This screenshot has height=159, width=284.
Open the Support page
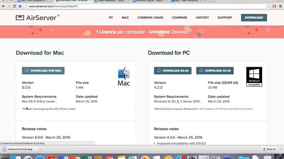point(225,18)
